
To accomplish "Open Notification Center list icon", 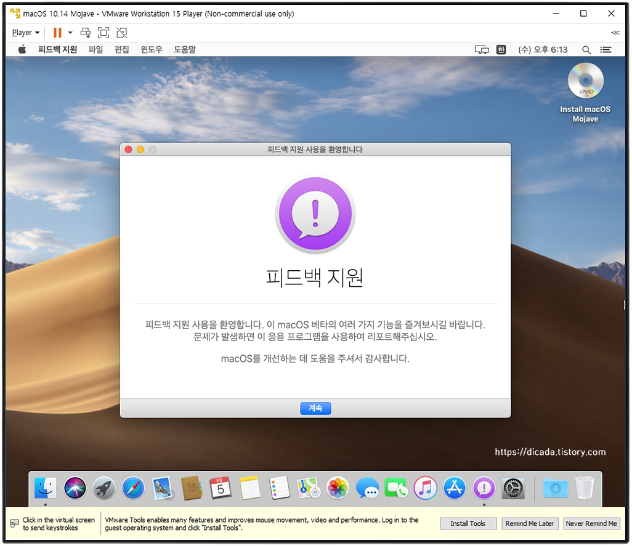I will click(x=606, y=49).
